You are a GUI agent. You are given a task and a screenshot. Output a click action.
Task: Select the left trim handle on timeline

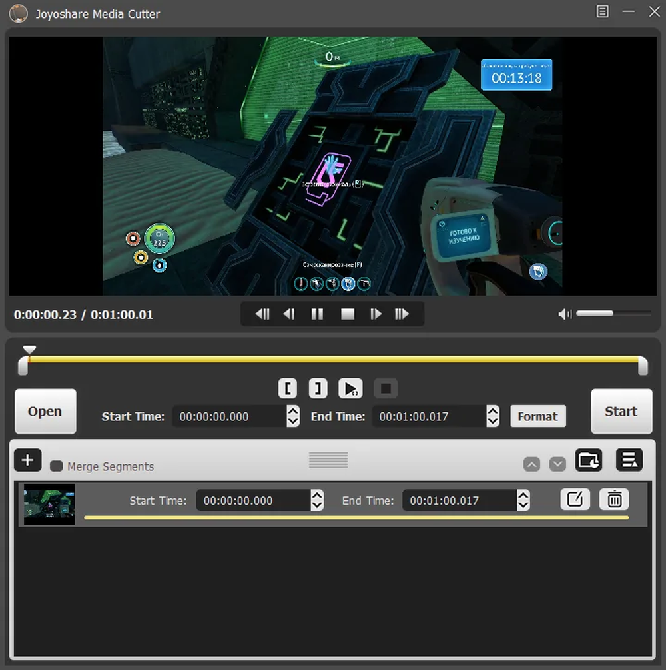click(23, 366)
